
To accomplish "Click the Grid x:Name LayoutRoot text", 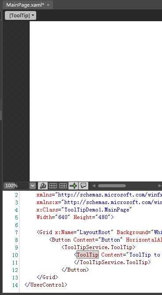I will (x=75, y=232).
